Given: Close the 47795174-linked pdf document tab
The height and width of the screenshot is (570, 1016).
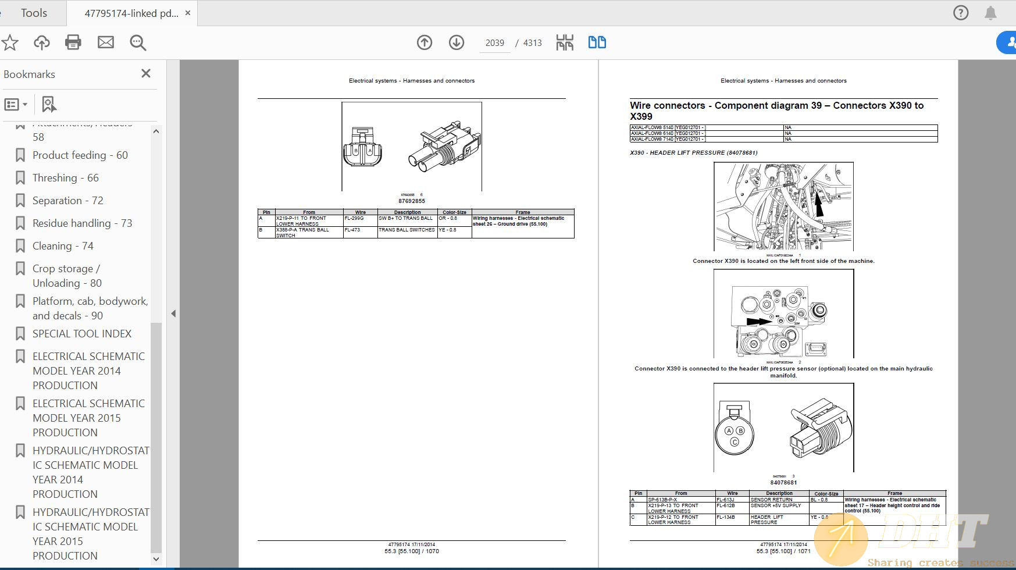Looking at the screenshot, I should (188, 13).
